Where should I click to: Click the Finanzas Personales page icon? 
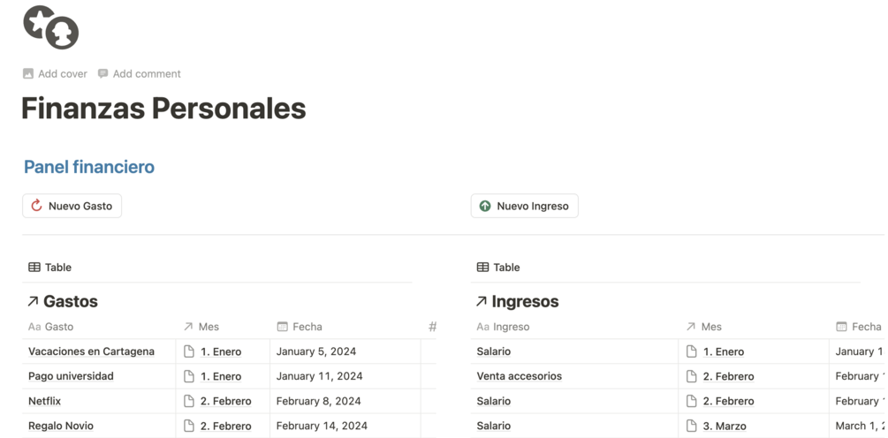tap(50, 26)
